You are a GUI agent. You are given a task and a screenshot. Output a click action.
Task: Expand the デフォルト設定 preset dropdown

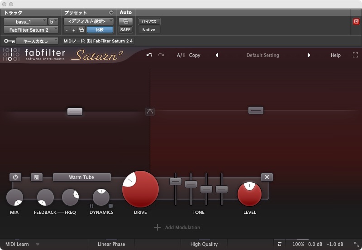coord(88,21)
